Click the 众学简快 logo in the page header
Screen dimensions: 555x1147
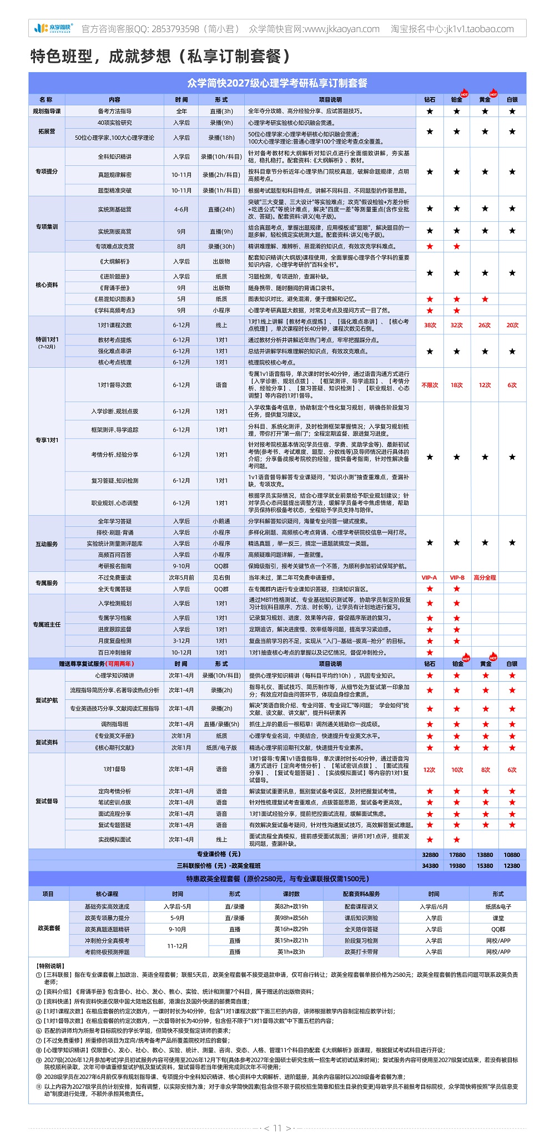tap(53, 28)
